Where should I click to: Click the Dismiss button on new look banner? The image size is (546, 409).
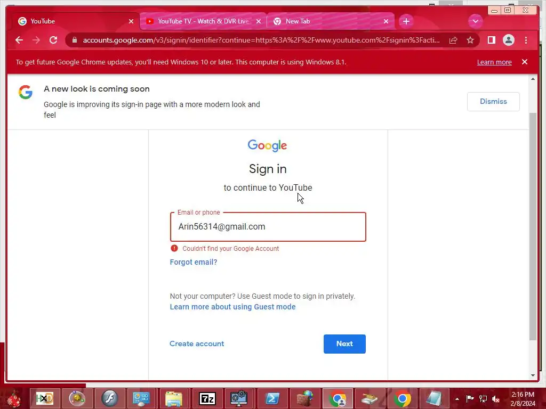pyautogui.click(x=493, y=102)
